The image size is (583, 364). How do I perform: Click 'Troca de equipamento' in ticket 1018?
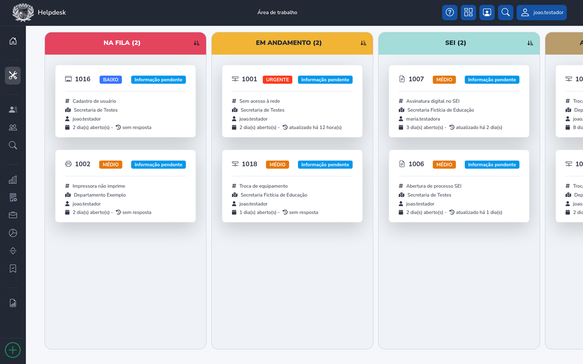coord(264,186)
